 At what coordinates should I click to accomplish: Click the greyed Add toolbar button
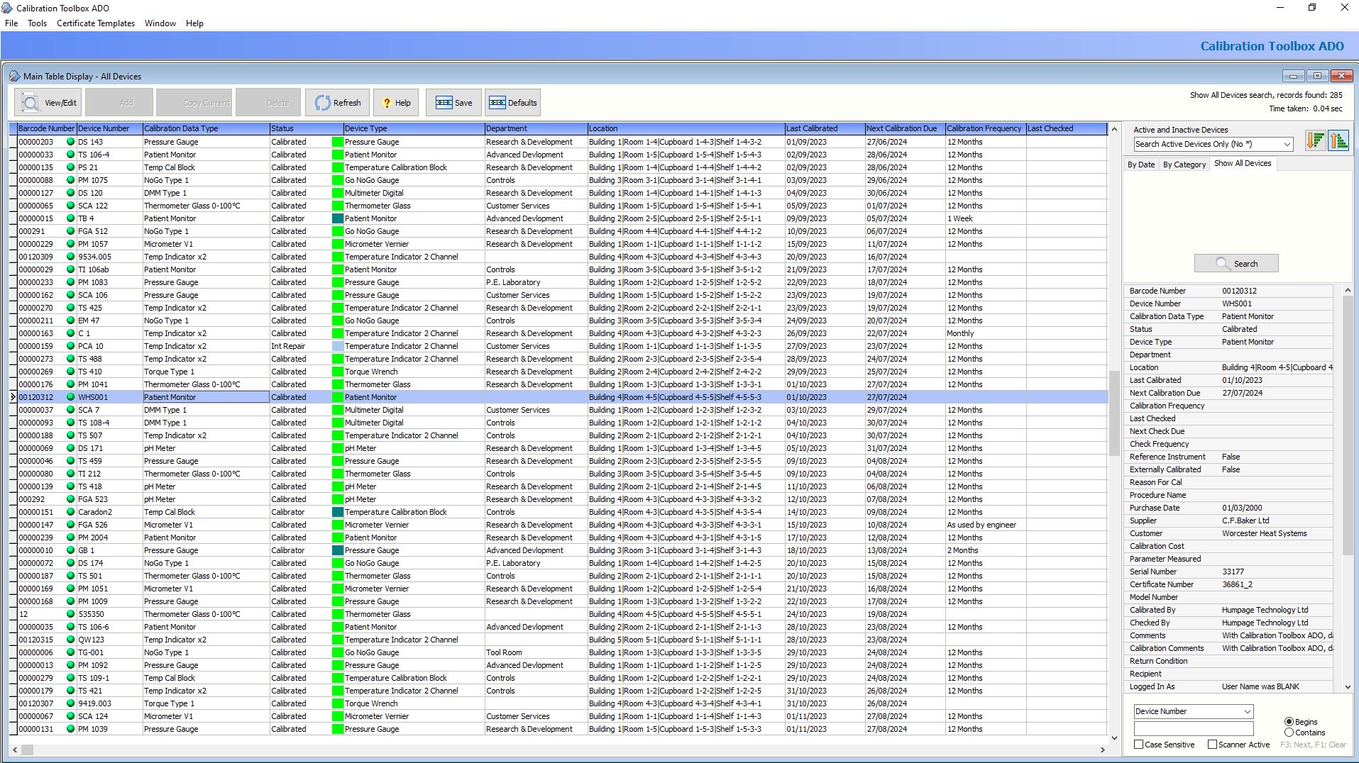click(119, 103)
